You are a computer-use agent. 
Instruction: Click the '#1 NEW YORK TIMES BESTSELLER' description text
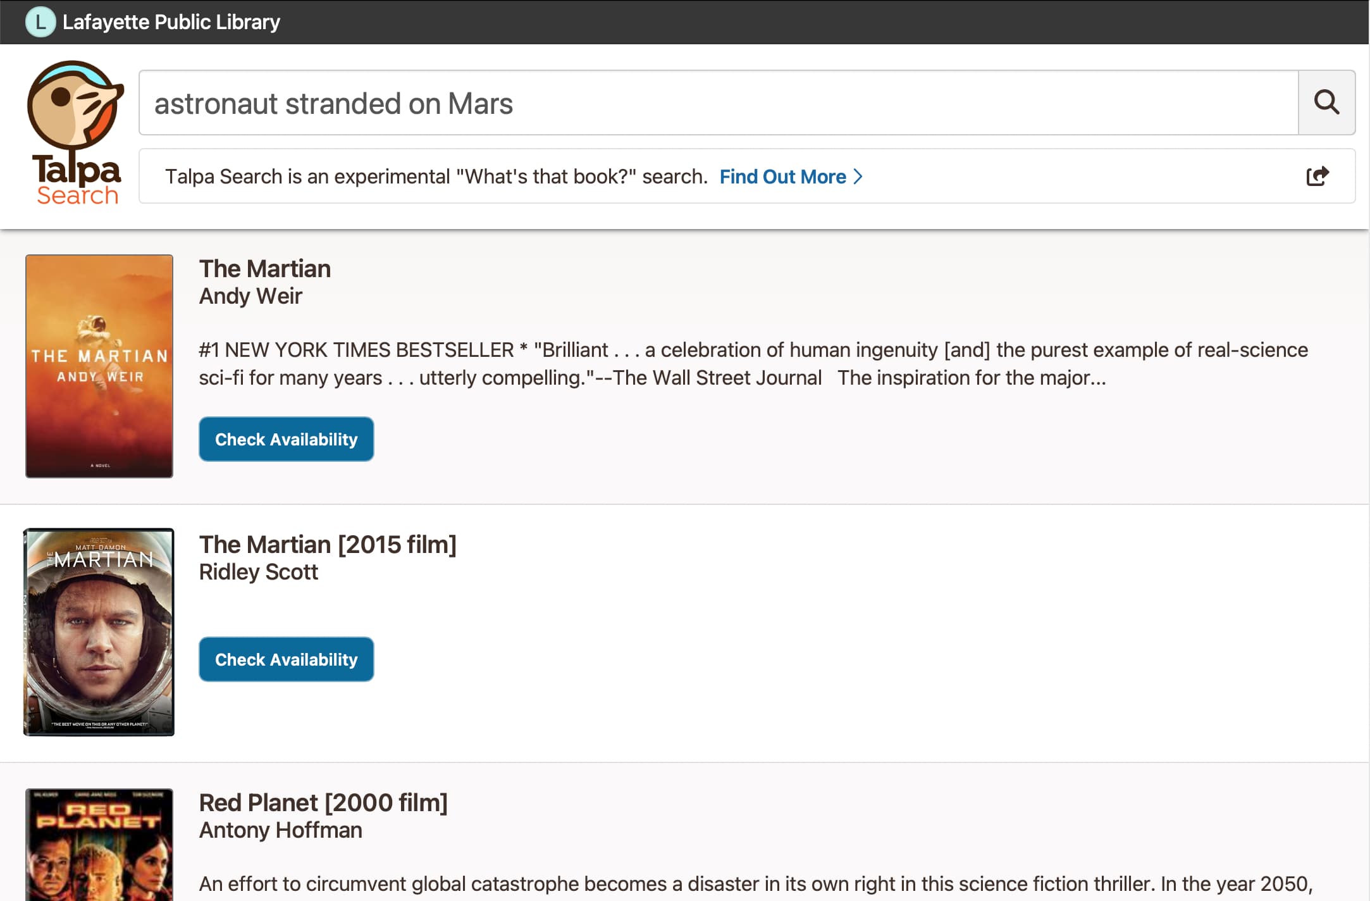point(753,364)
